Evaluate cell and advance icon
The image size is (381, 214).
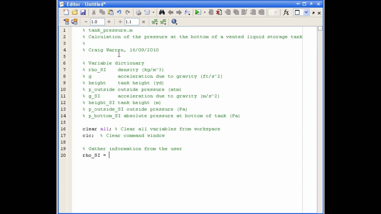click(74, 22)
